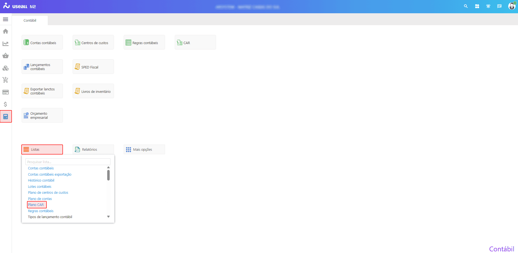The height and width of the screenshot is (253, 518).
Task: Collapse the Listas dropdown
Action: pyautogui.click(x=42, y=149)
